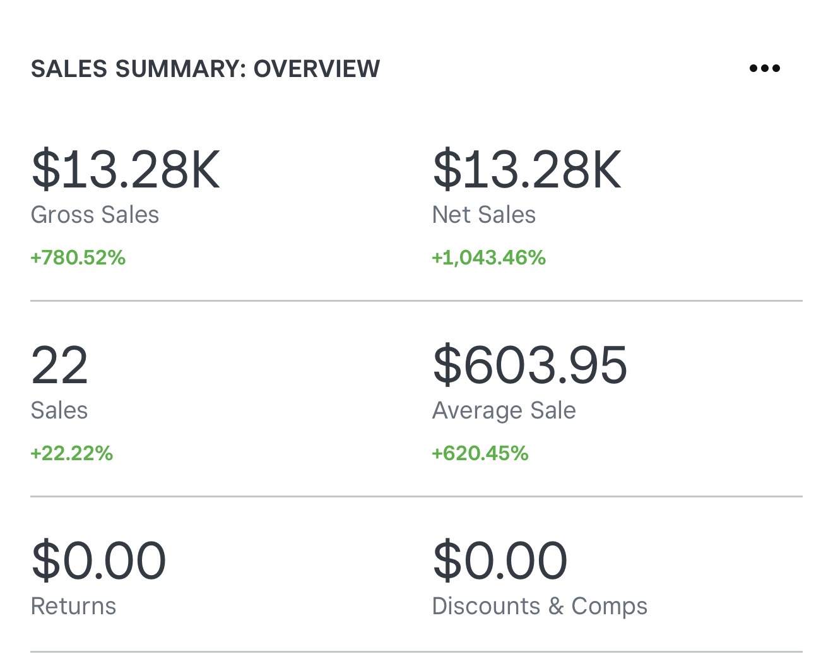The width and height of the screenshot is (833, 654).
Task: Tap the Sales Summary: Overview heading
Action: [x=205, y=69]
